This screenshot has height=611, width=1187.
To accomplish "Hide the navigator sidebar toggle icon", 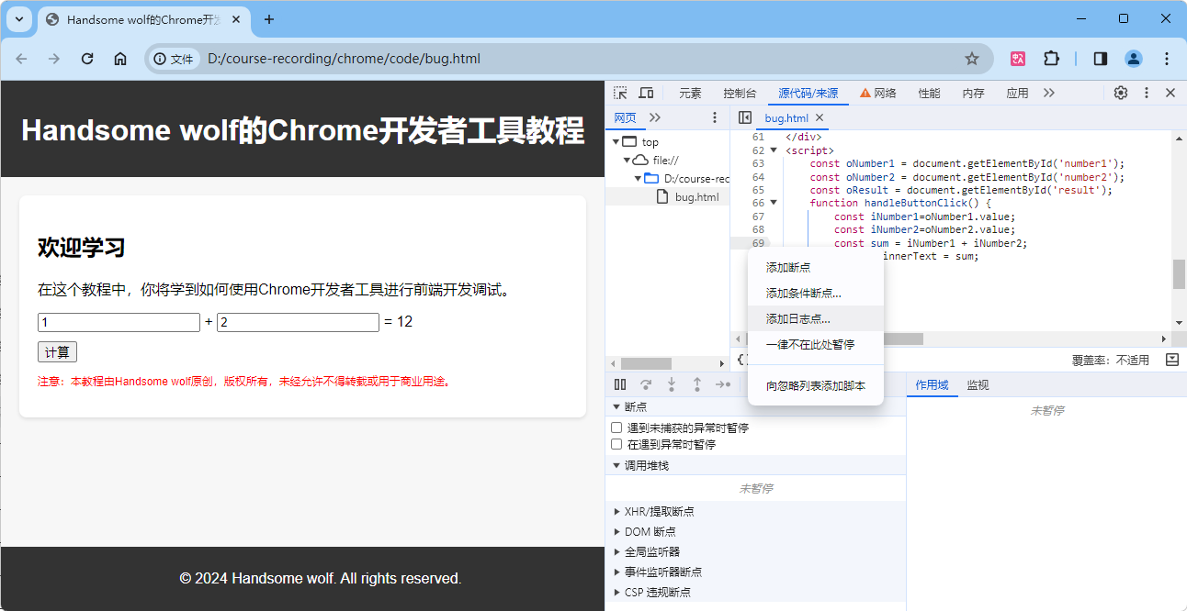I will [x=745, y=117].
